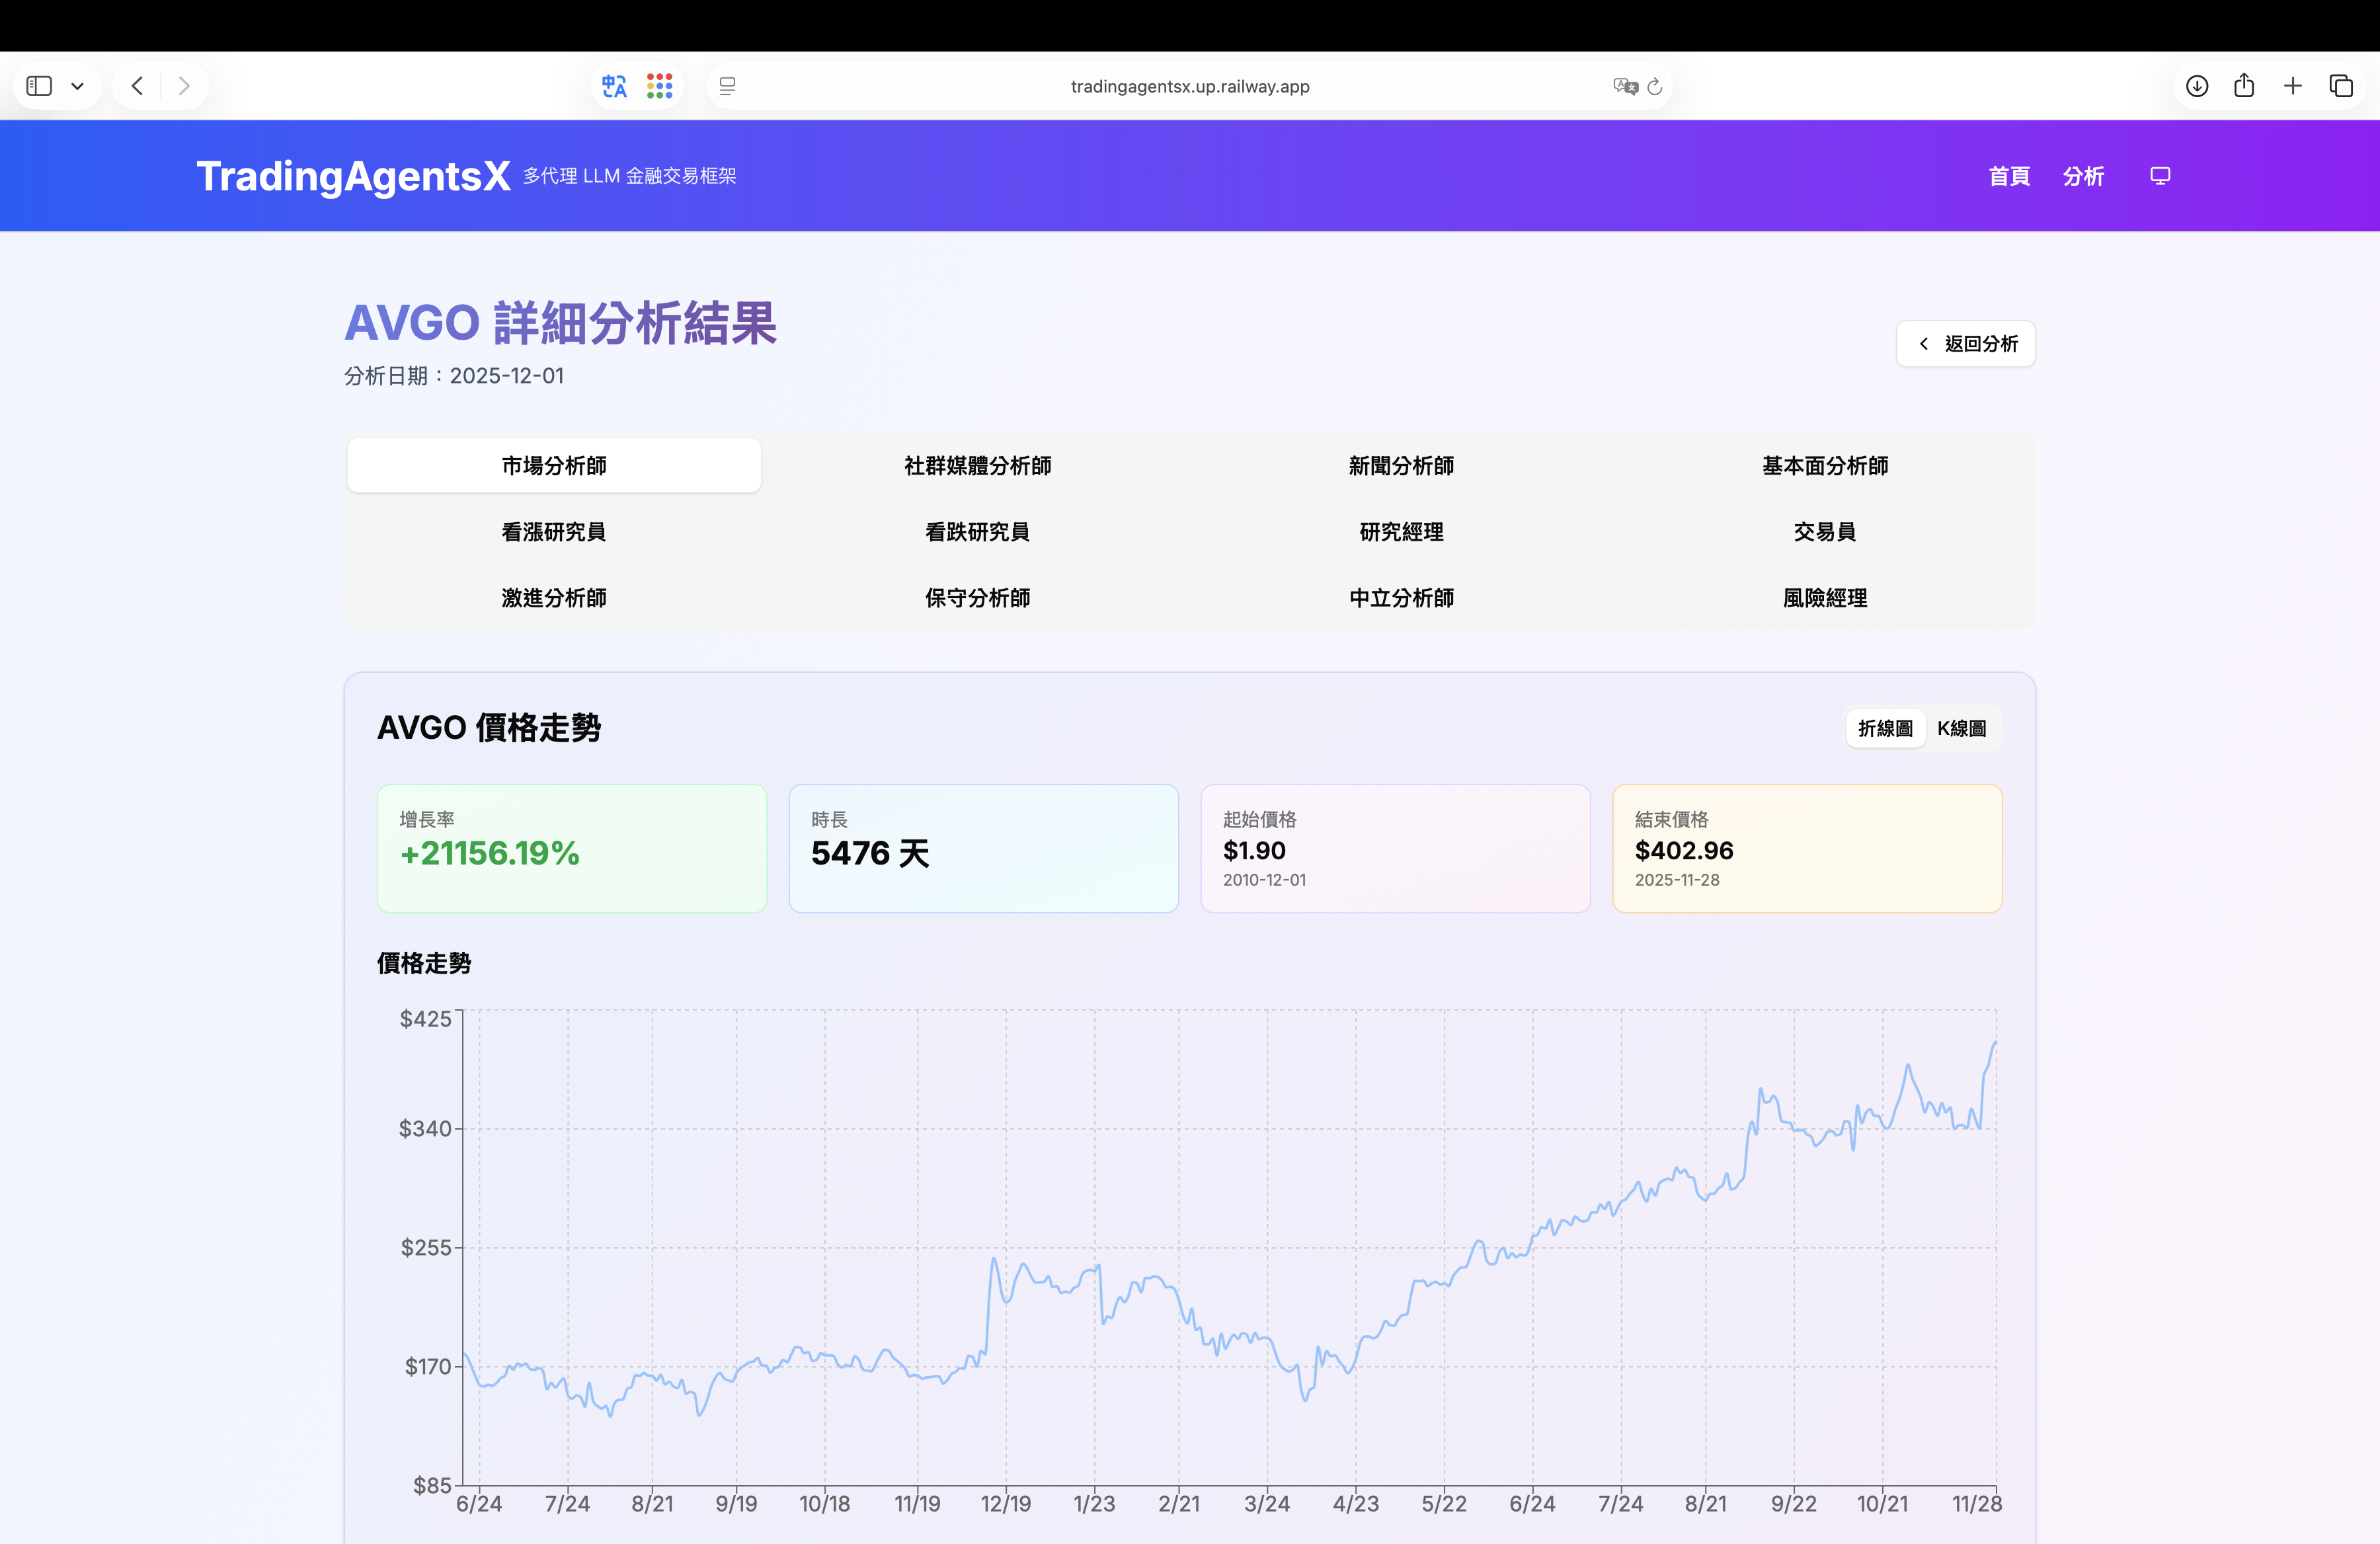Select the 折線圖 chart mode
2380x1544 pixels.
[x=1885, y=728]
